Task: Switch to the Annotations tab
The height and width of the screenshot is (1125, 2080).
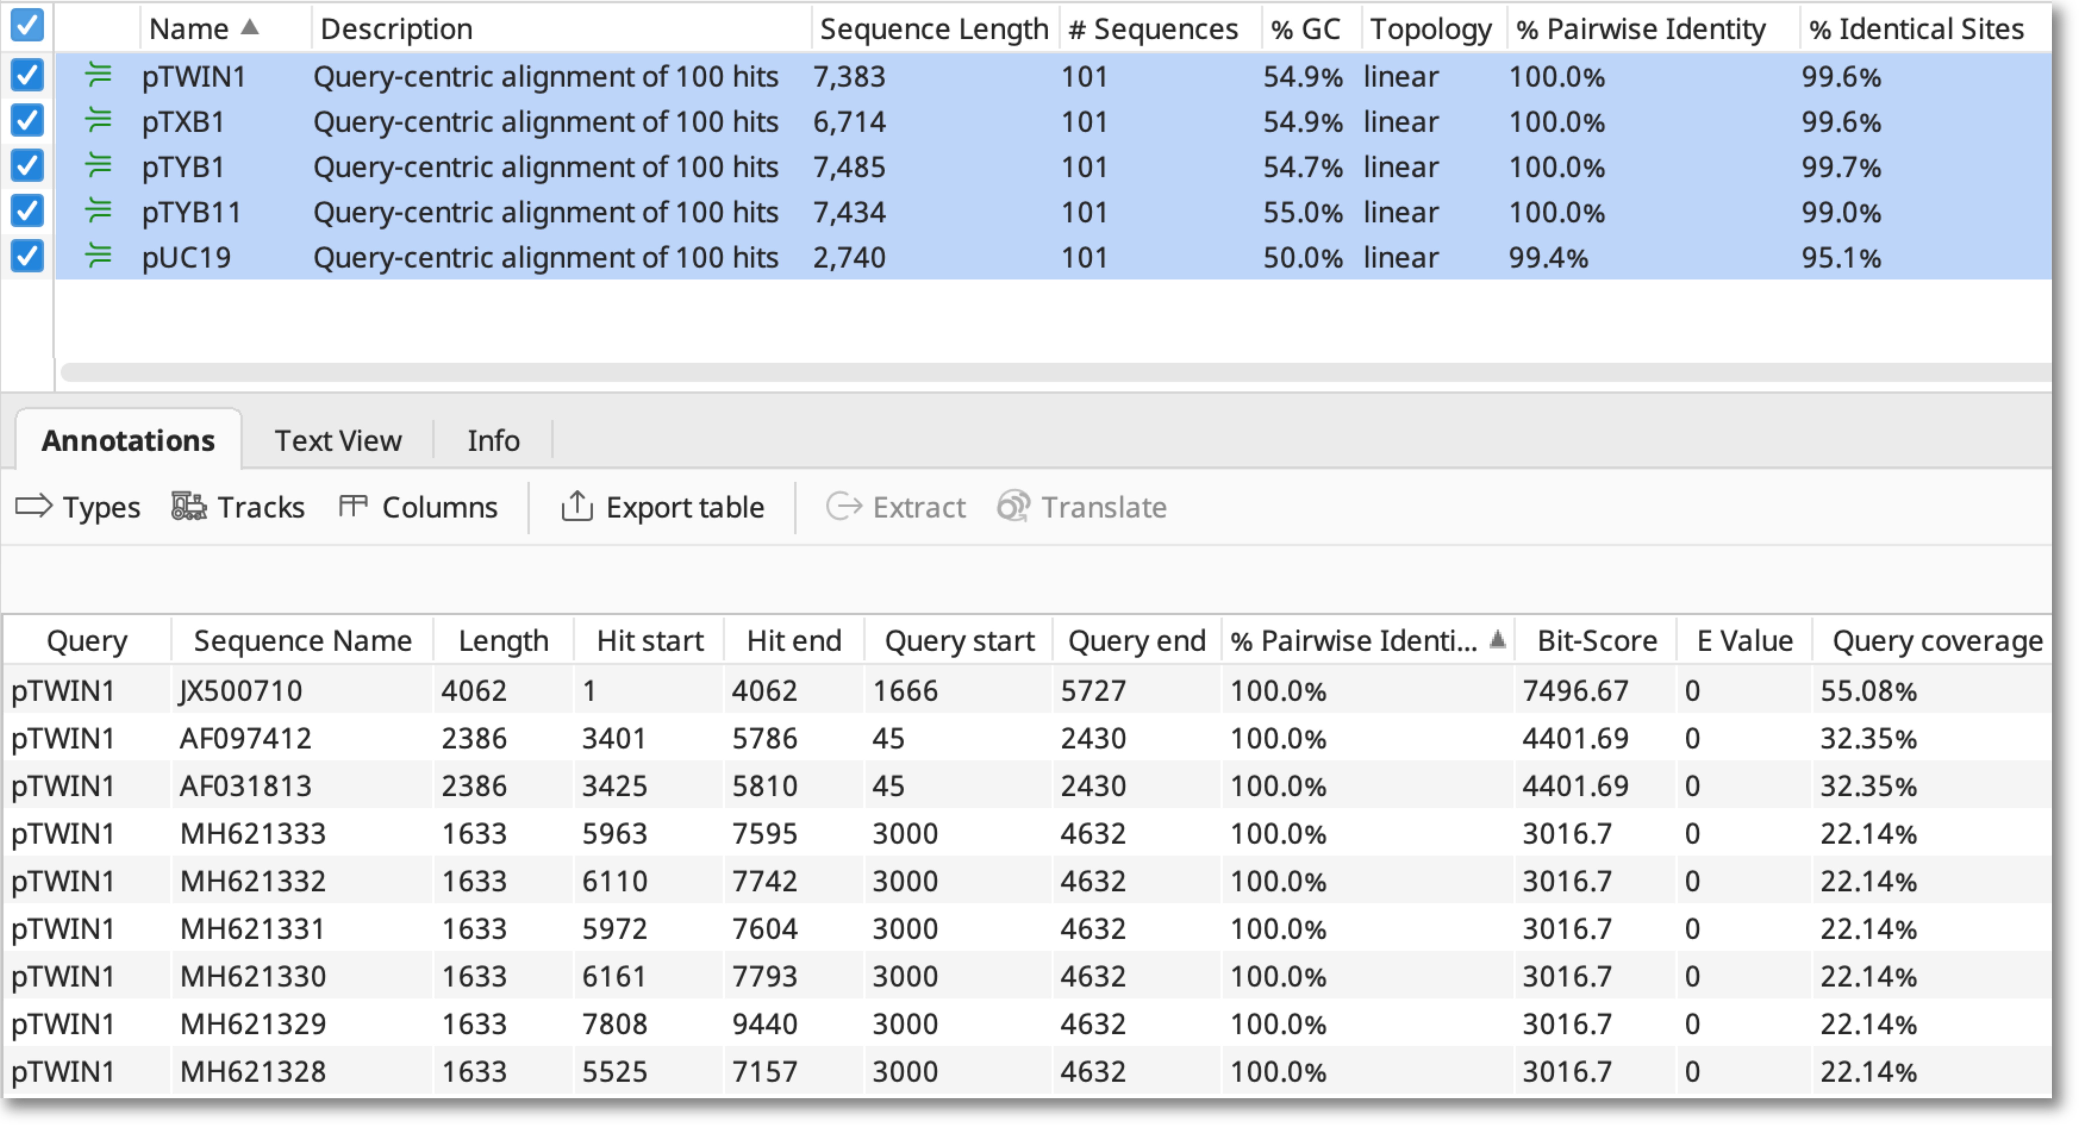Action: [x=128, y=441]
